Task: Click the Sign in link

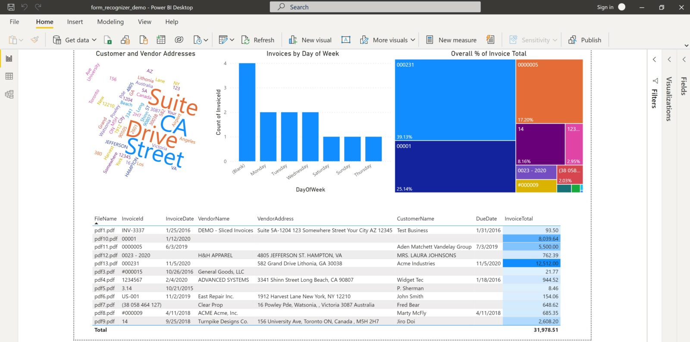Action: (x=605, y=7)
